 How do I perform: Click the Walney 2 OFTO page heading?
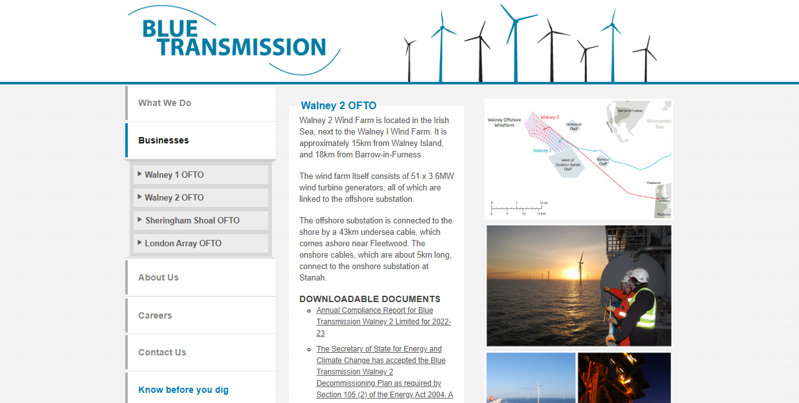[338, 105]
